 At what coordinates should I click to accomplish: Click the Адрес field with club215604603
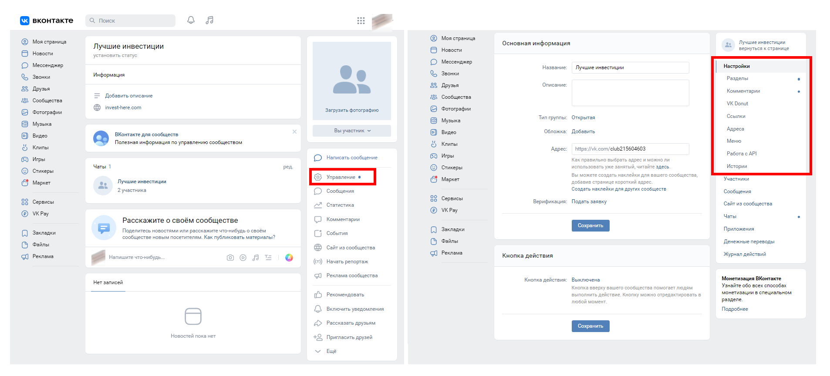[x=630, y=149]
